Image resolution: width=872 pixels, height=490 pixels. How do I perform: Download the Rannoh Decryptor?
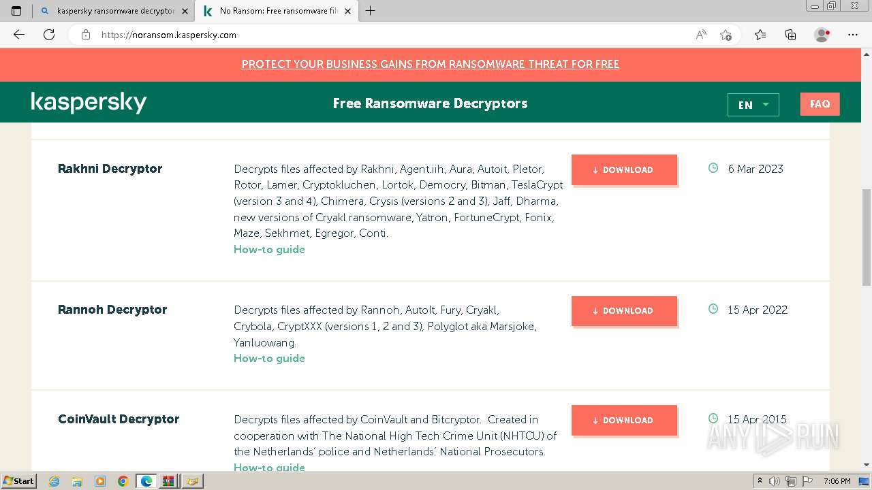tap(624, 310)
